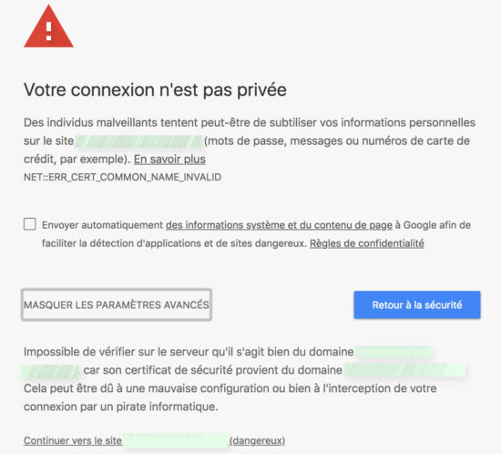Click blurred domain after 'provient du domaine'
The image size is (501, 454).
[404, 370]
